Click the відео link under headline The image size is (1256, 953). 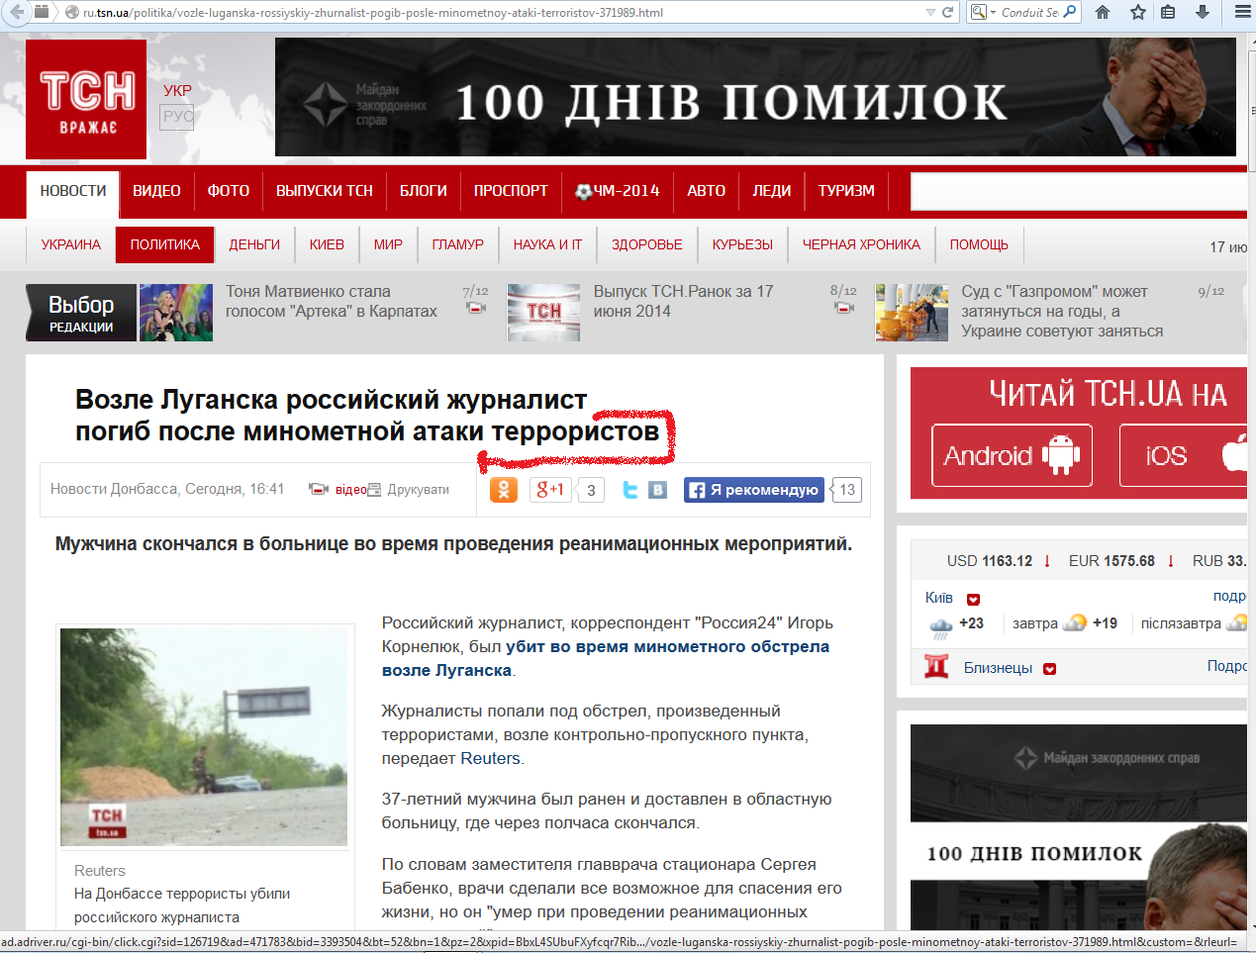pyautogui.click(x=350, y=490)
